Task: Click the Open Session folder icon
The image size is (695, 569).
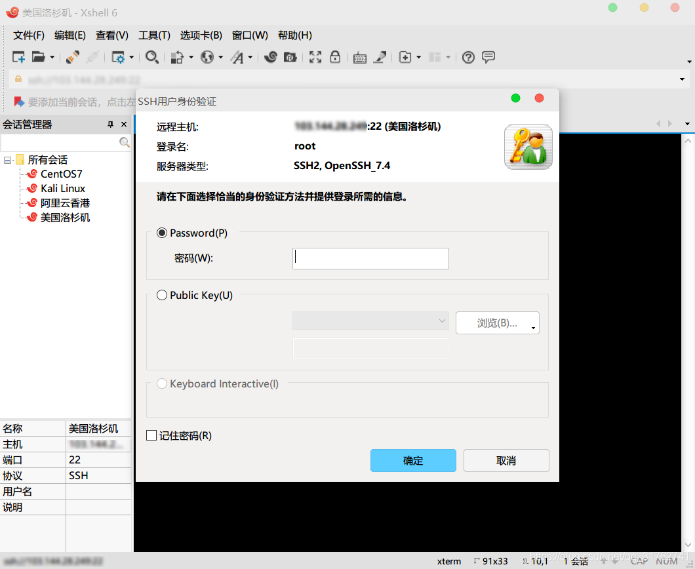Action: point(39,57)
